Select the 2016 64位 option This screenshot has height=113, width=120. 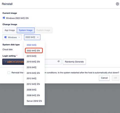[32, 67]
